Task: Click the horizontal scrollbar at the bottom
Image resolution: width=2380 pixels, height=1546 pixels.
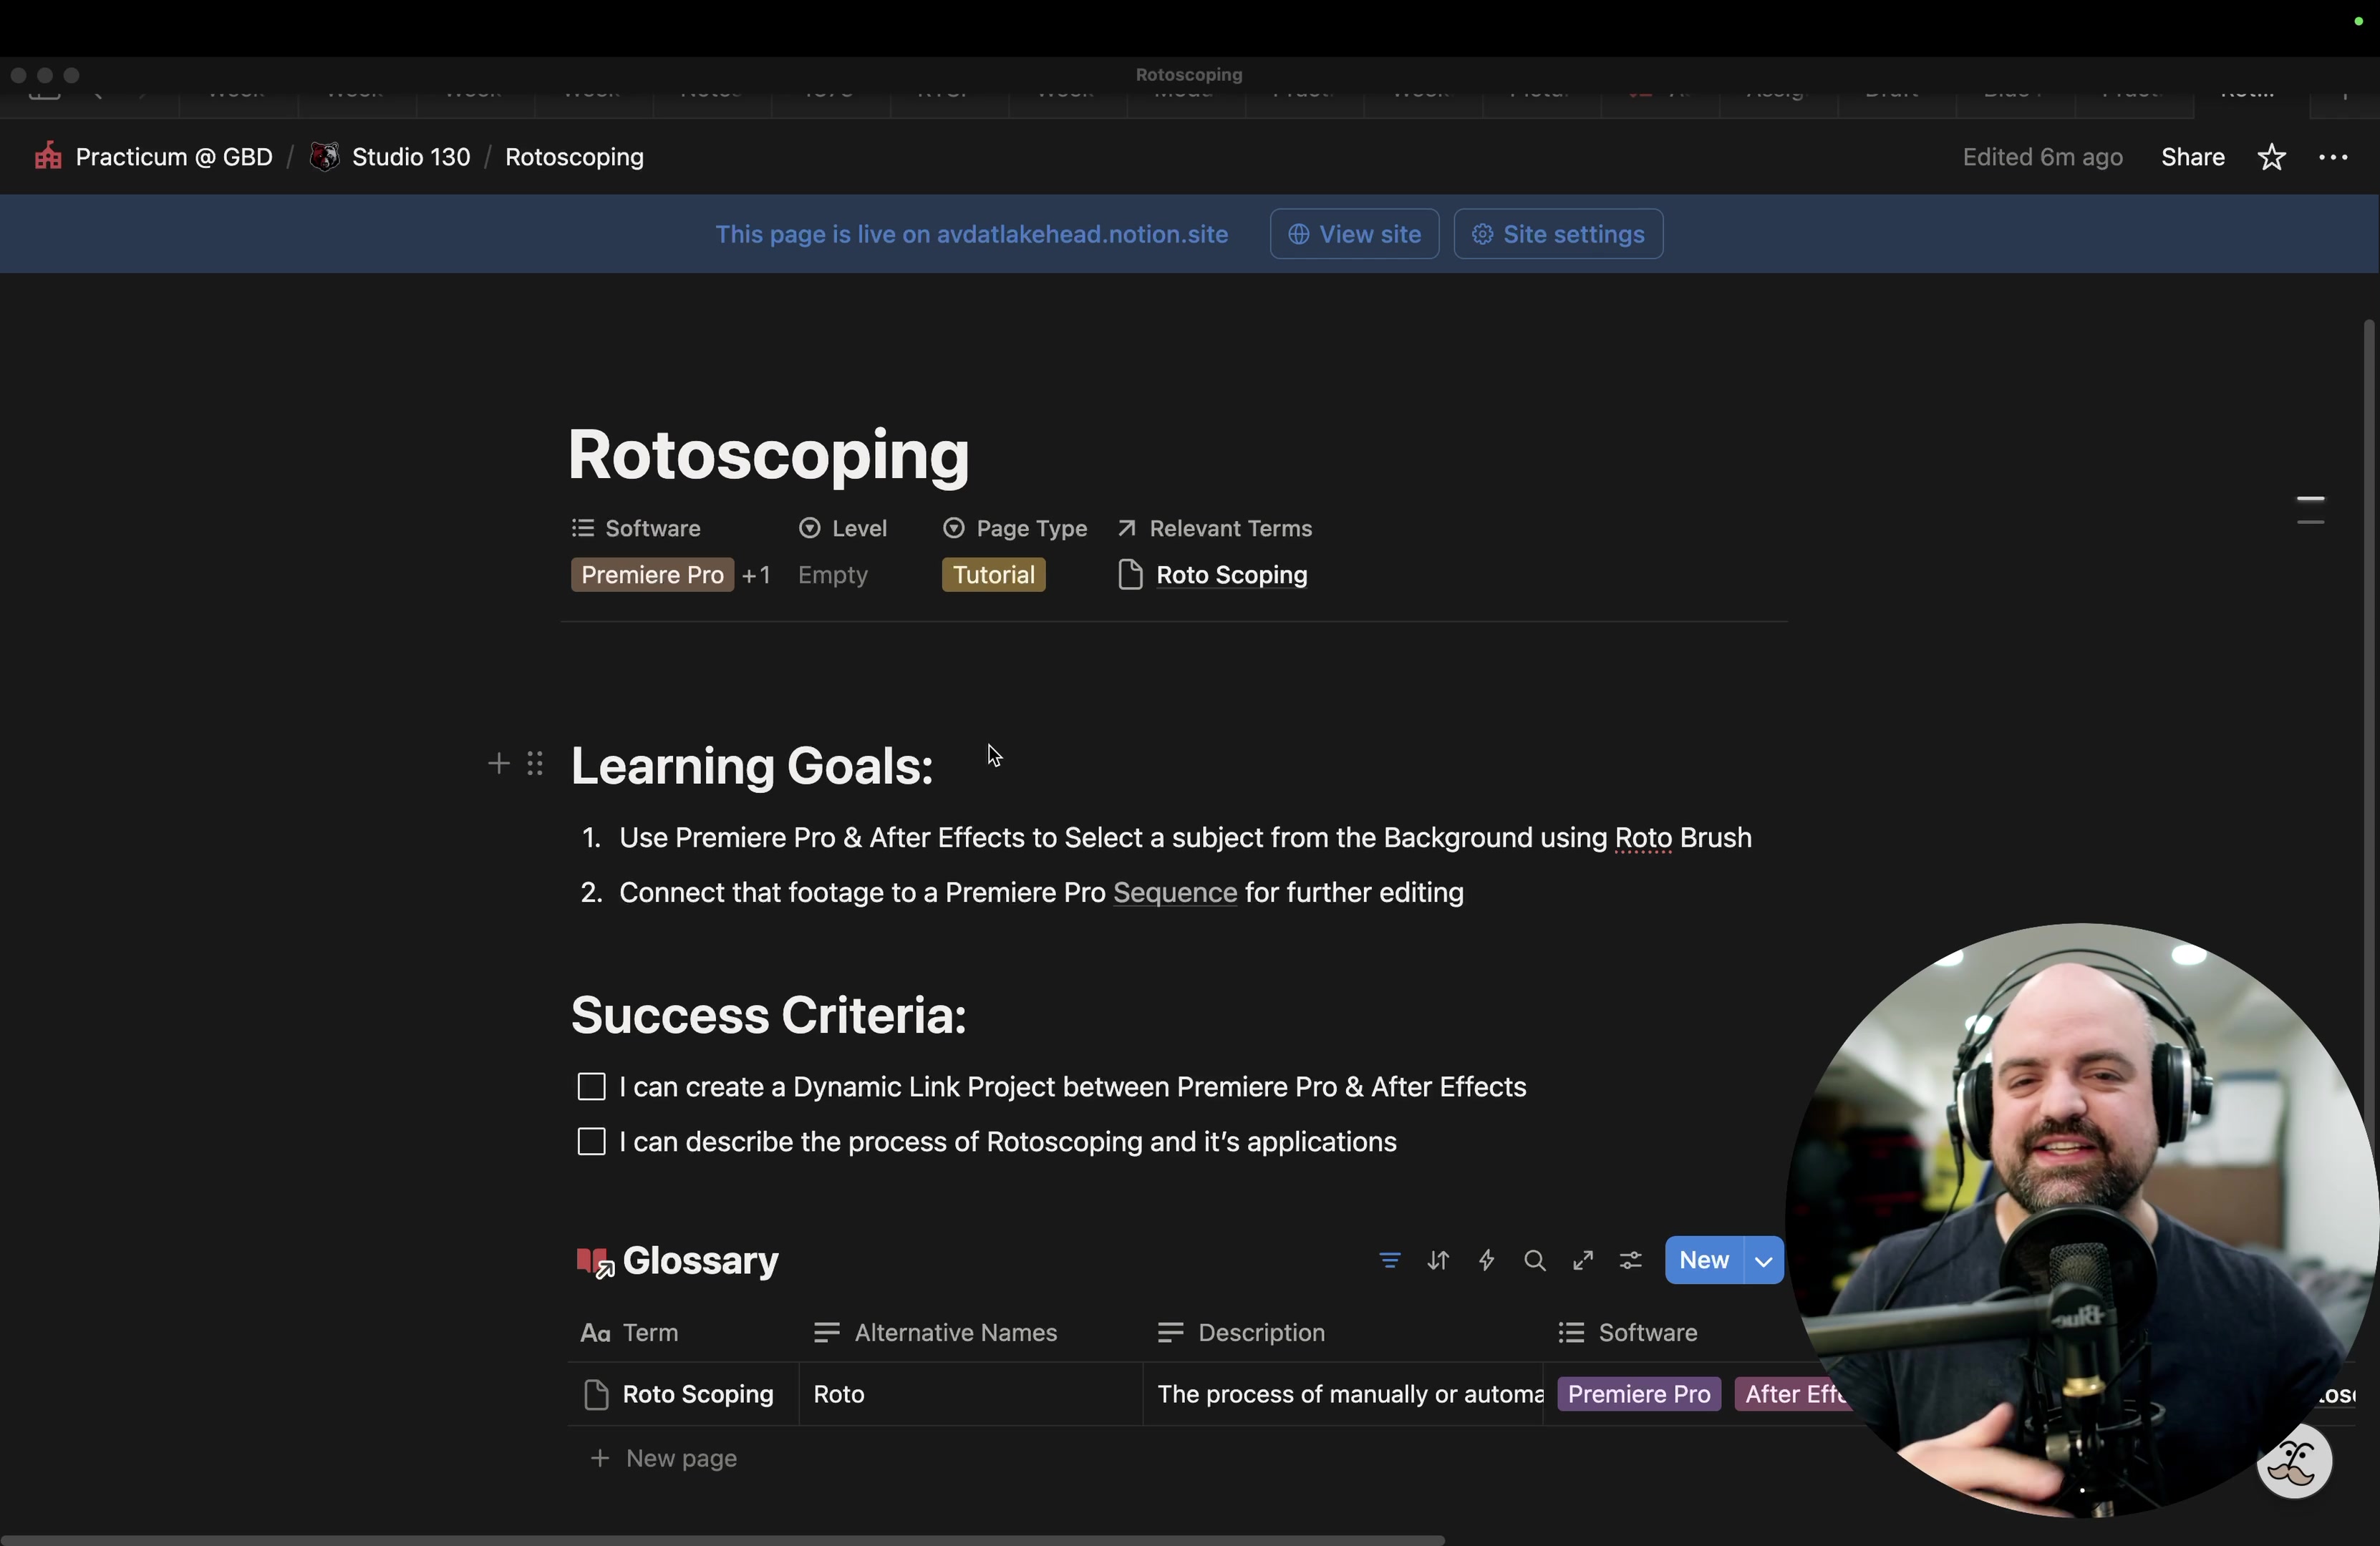Action: point(720,1539)
